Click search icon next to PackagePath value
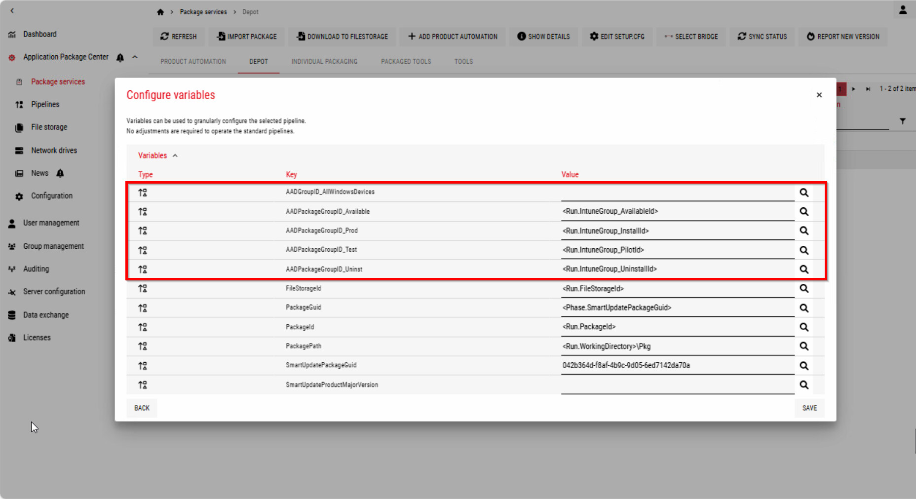The height and width of the screenshot is (499, 916). tap(803, 346)
